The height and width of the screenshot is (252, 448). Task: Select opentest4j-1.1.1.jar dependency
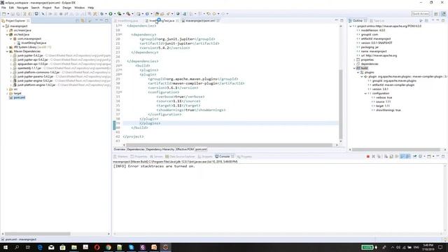tap(29, 69)
